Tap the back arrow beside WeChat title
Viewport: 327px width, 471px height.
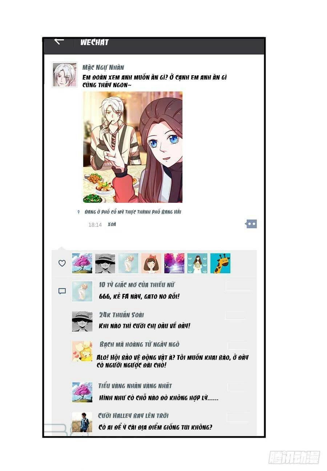[x=59, y=41]
